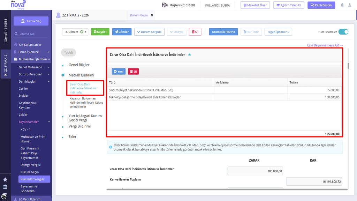Click the Zirve Nova logo
This screenshot has width=357, height=201.
pyautogui.click(x=18, y=5)
